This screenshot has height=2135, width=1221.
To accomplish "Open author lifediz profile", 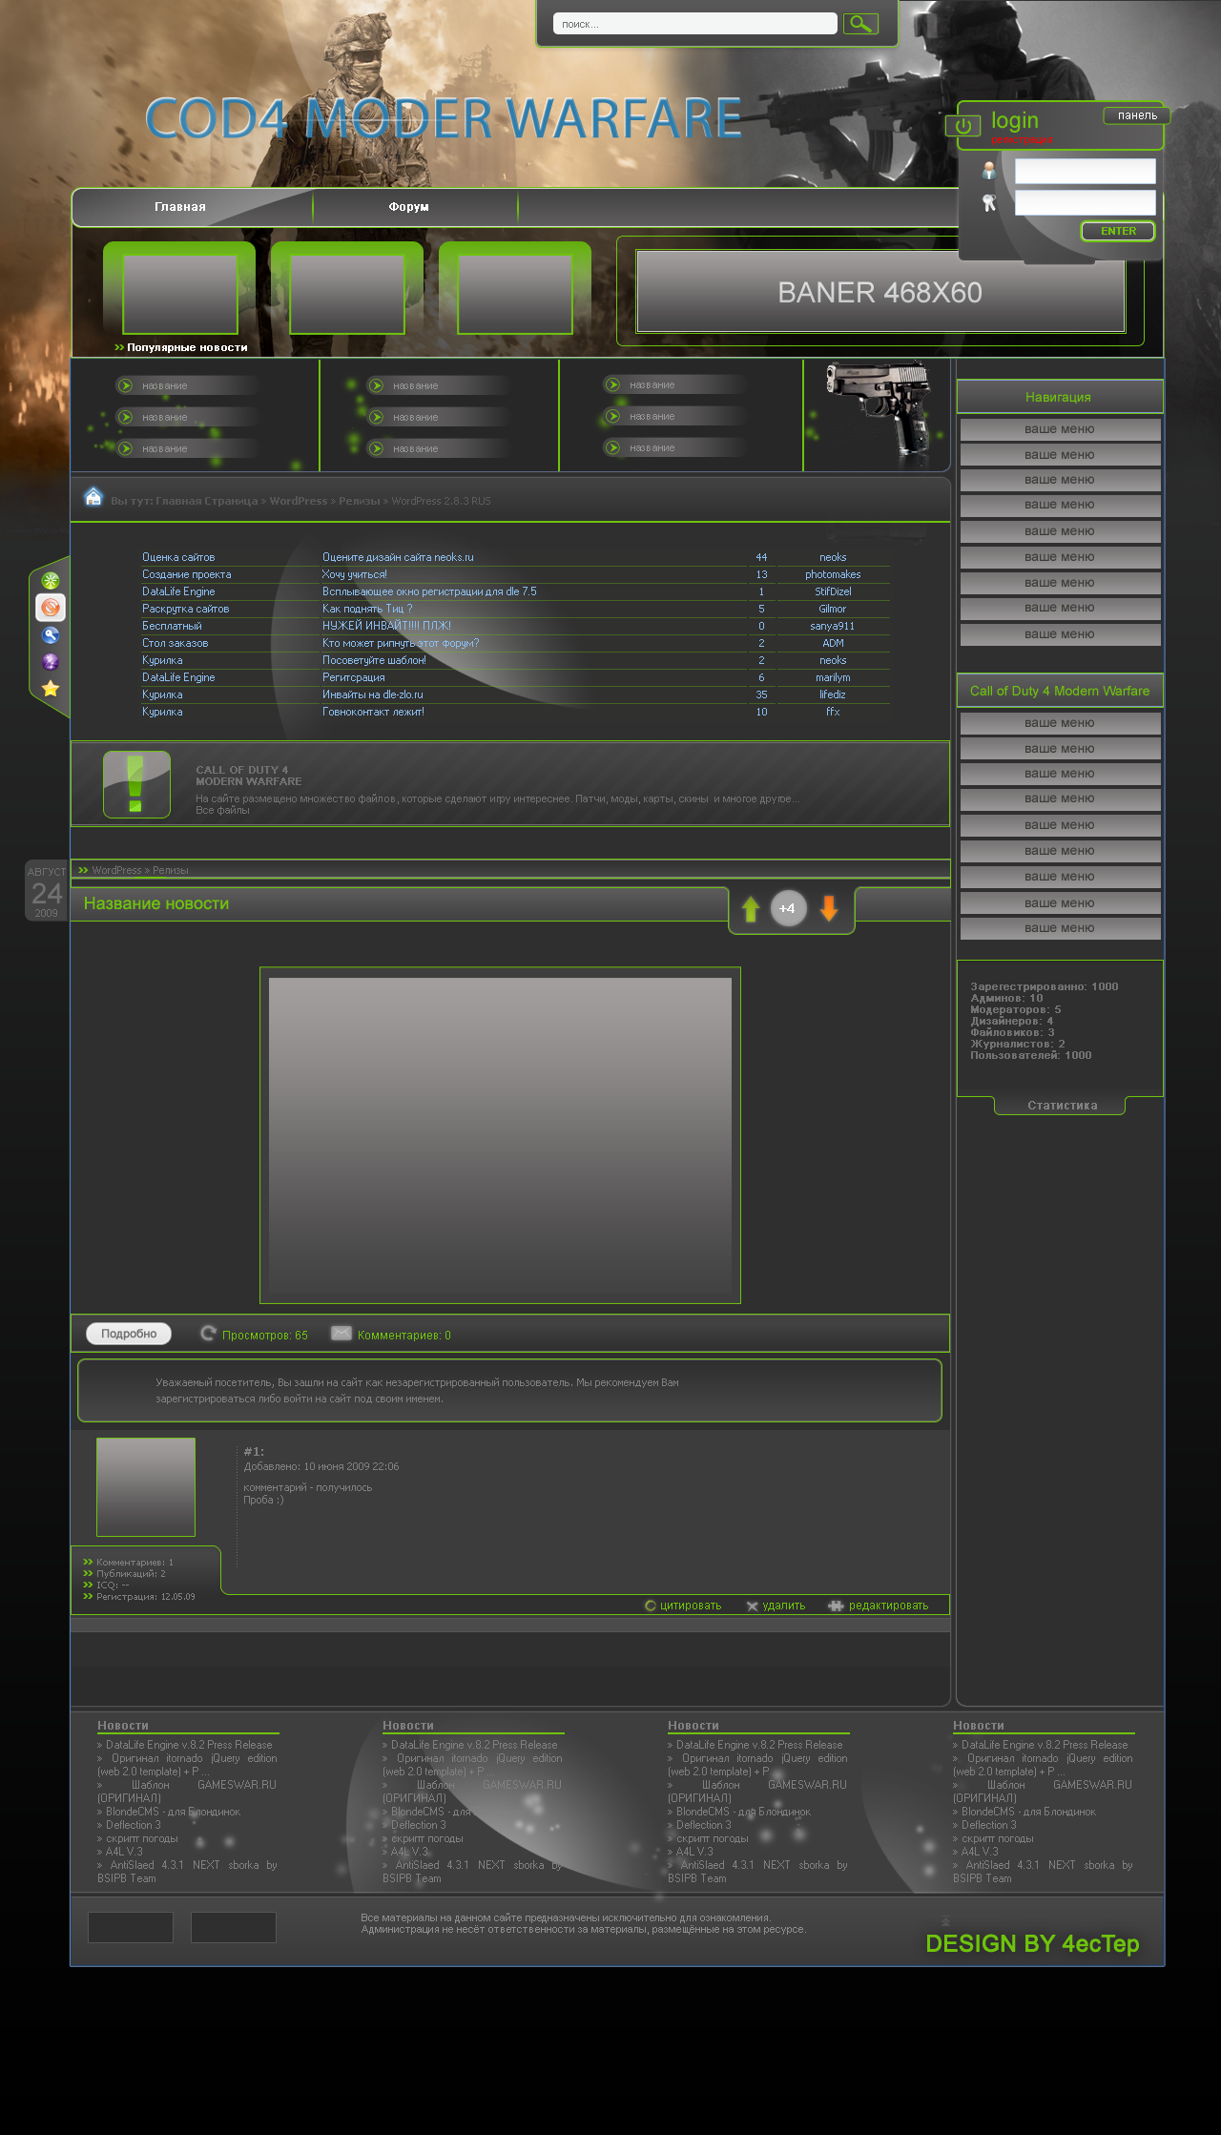I will pos(833,694).
